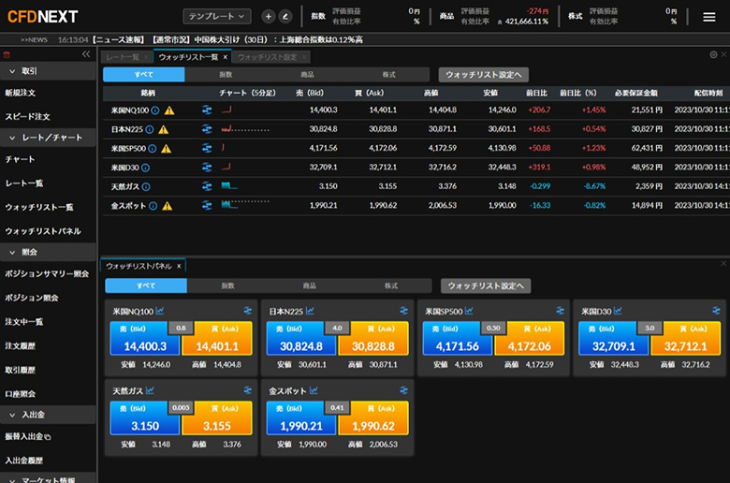Viewport: 730px width, 483px height.
Task: Click warning triangle on 米国SP500 row
Action: (x=165, y=148)
